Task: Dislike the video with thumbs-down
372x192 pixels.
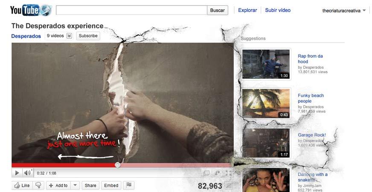Action: pos(38,185)
